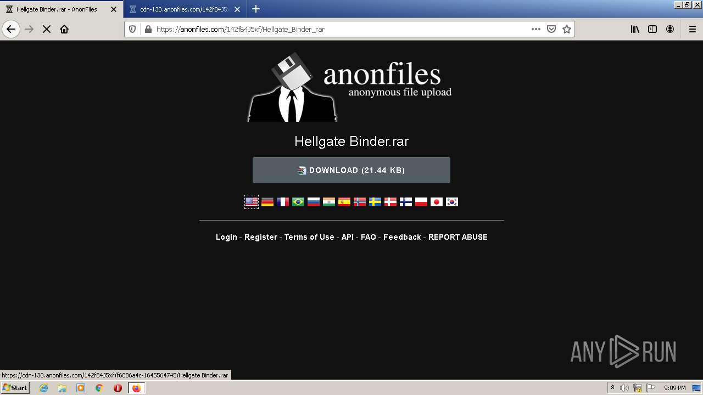Select the Russian flag language
Viewport: 703px width, 395px height.
pyautogui.click(x=314, y=202)
